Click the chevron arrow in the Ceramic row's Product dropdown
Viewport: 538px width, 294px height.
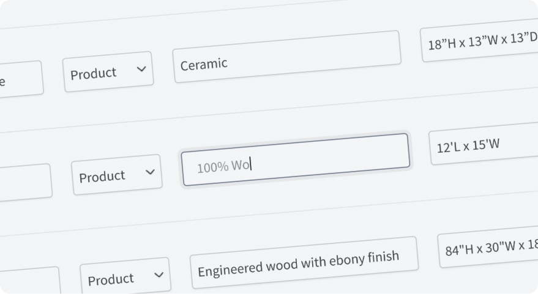tap(141, 69)
